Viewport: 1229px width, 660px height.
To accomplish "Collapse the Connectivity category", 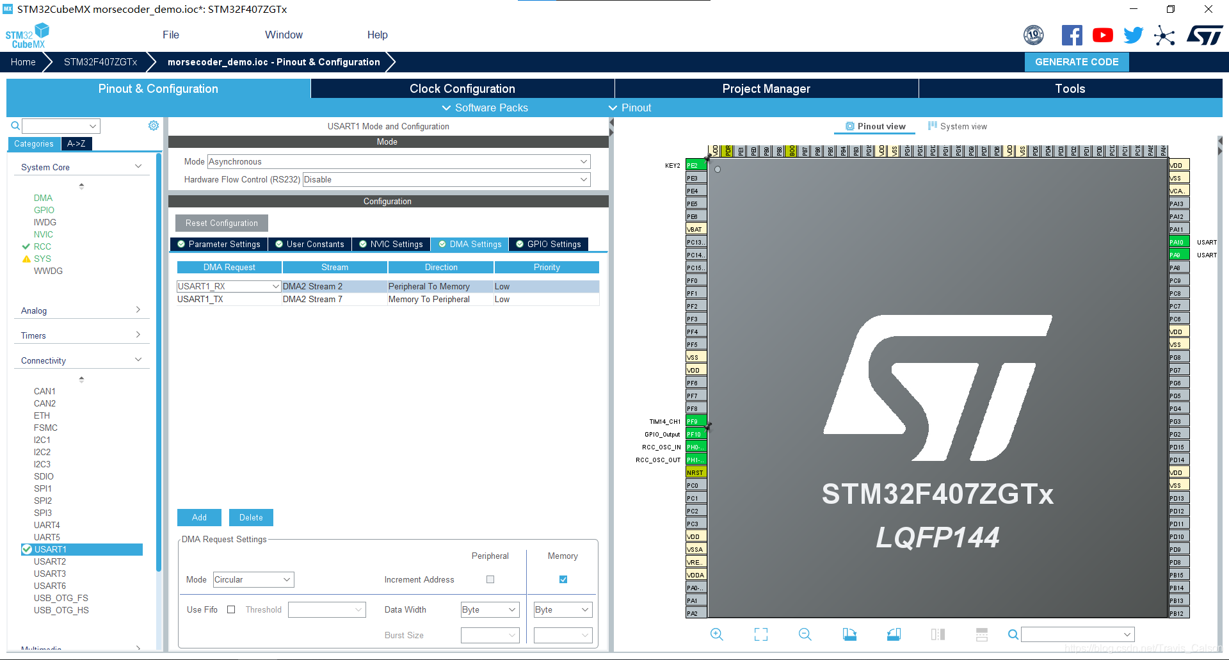I will pos(138,360).
